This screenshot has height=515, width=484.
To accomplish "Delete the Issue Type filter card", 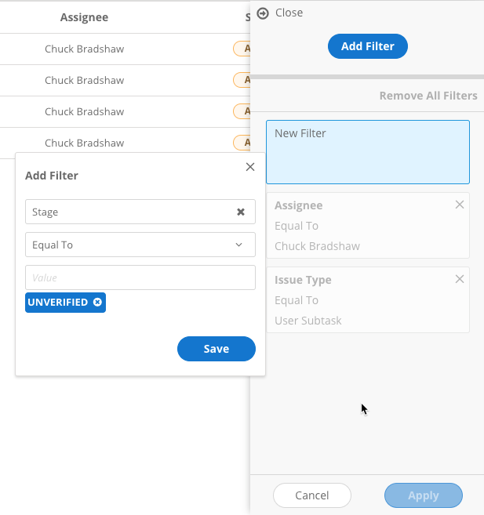I will click(x=460, y=279).
